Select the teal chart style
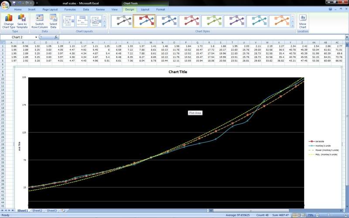The width and height of the screenshot is (349, 218). pyautogui.click(x=257, y=21)
